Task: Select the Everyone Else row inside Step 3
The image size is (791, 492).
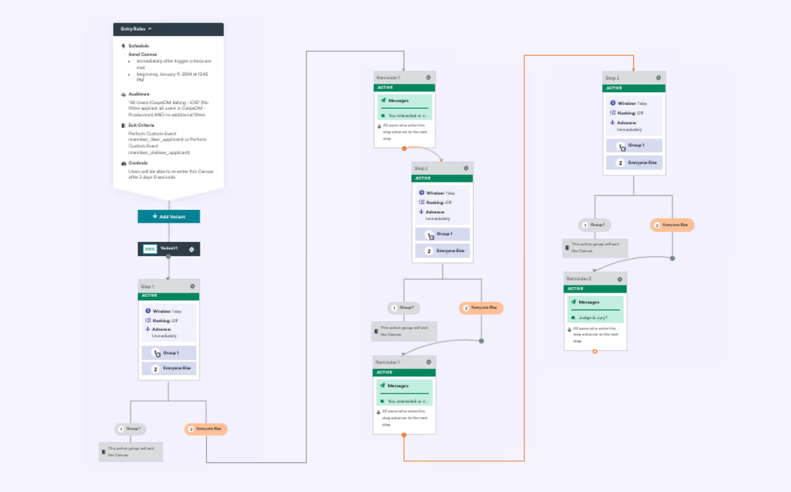Action: pyautogui.click(x=634, y=163)
